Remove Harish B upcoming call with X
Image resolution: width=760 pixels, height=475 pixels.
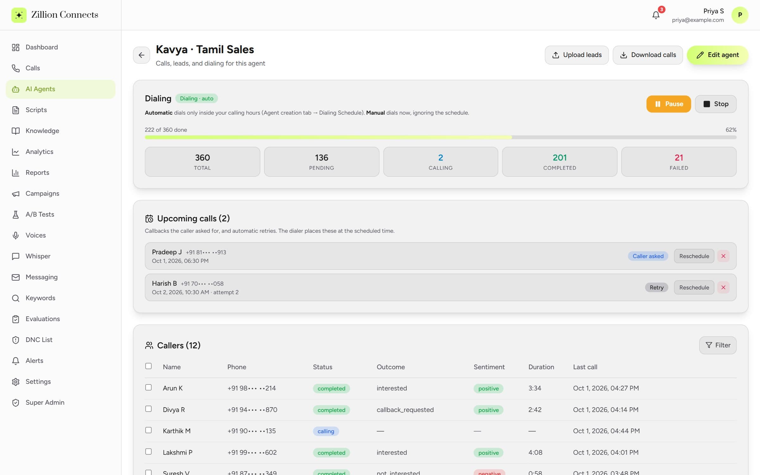click(x=723, y=288)
